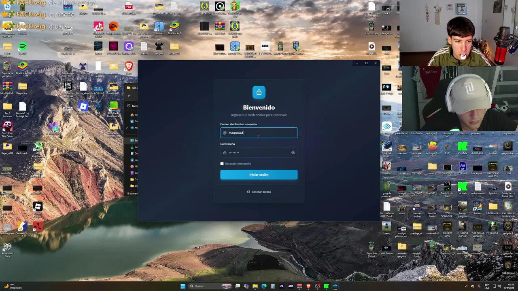Open the awards folder on desktop
This screenshot has width=518, height=291.
click(x=432, y=169)
